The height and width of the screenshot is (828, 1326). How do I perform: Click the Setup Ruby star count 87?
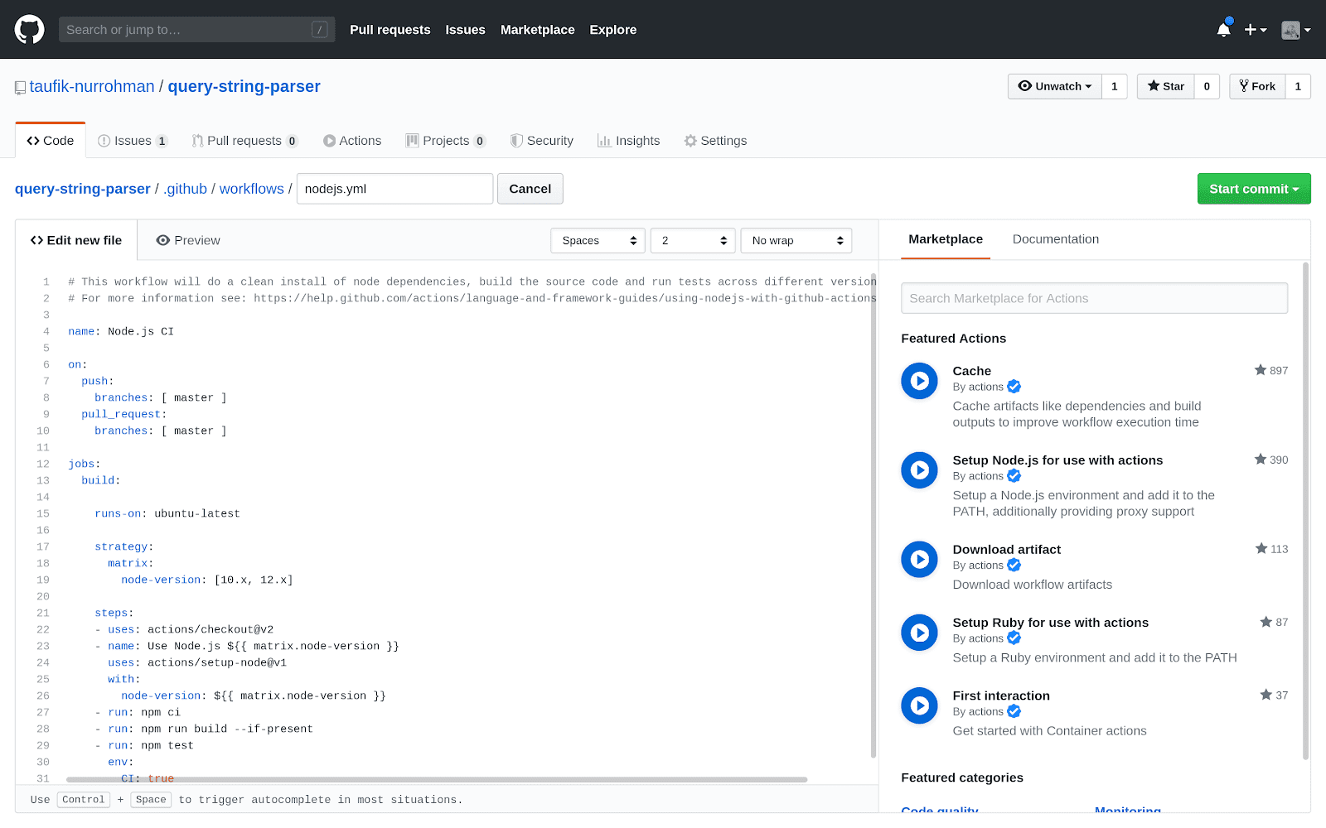[x=1274, y=622]
